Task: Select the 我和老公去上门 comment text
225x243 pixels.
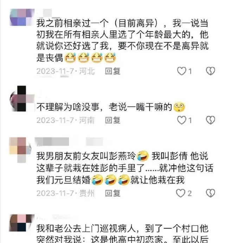Action: tap(122, 234)
